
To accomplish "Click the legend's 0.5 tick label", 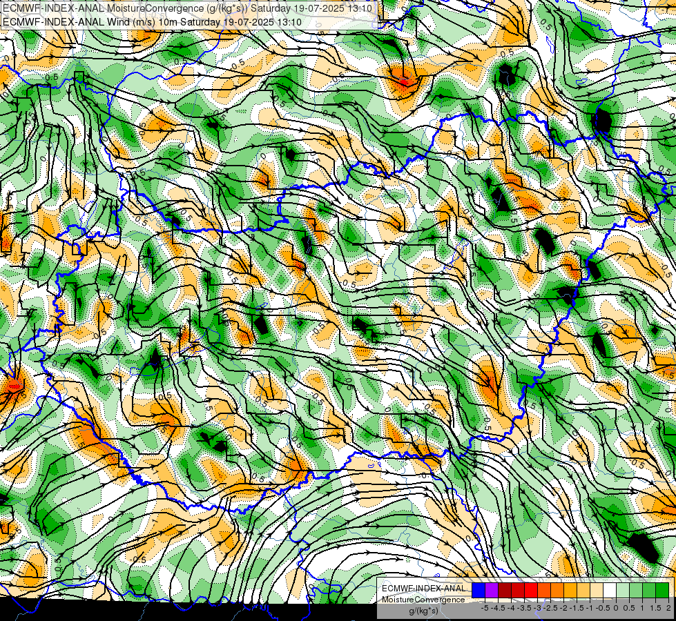I will pyautogui.click(x=629, y=608).
